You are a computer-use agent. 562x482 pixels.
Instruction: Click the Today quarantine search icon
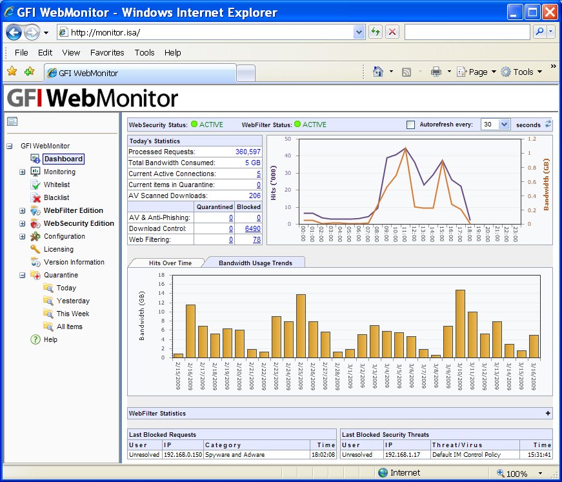pos(48,288)
